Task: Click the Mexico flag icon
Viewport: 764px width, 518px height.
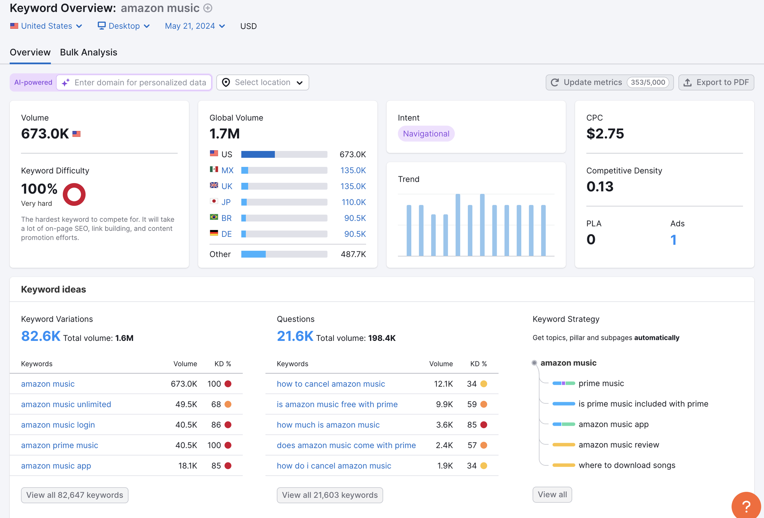Action: click(214, 169)
